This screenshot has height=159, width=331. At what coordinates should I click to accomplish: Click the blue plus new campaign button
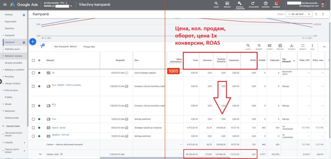tap(33, 42)
